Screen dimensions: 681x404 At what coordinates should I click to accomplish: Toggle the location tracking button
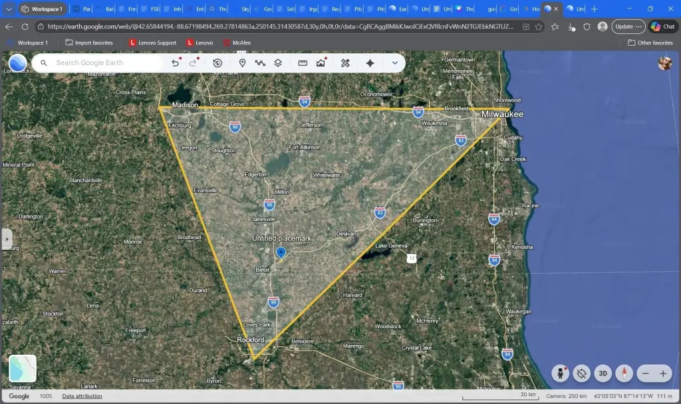pos(581,373)
